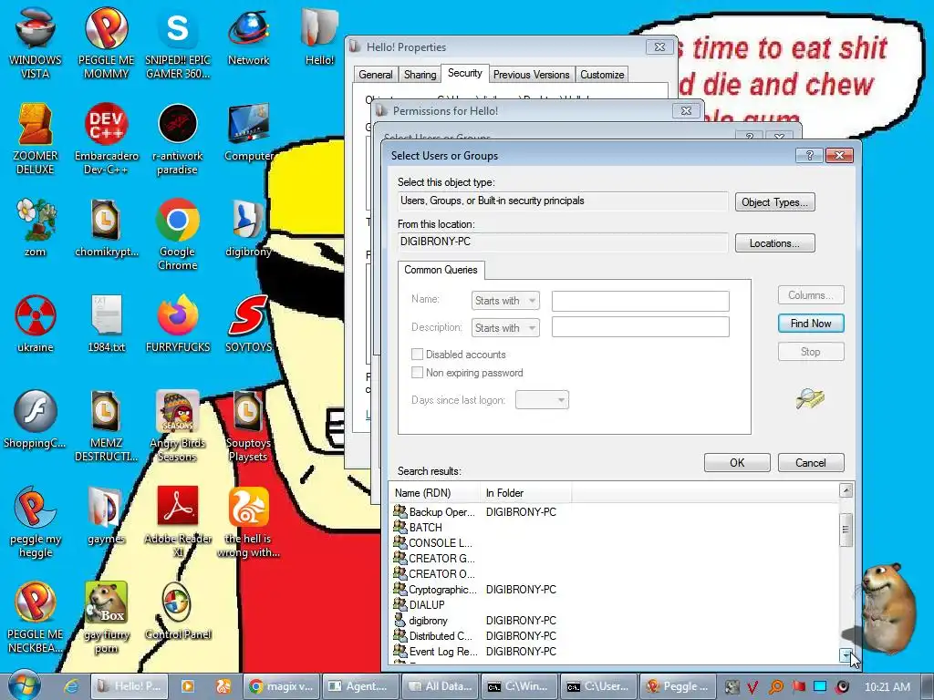934x700 pixels.
Task: Click the Description query text field
Action: coord(640,327)
